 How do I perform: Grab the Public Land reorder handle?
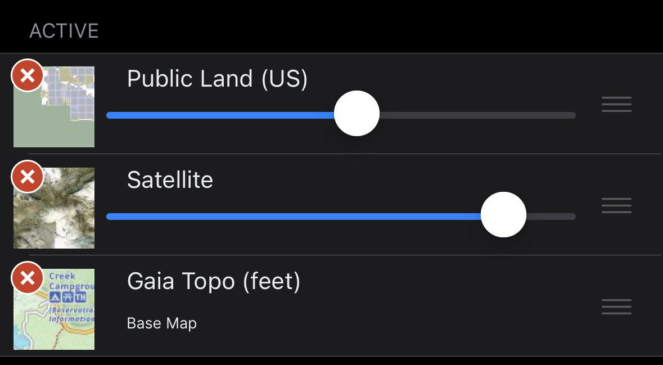(616, 104)
